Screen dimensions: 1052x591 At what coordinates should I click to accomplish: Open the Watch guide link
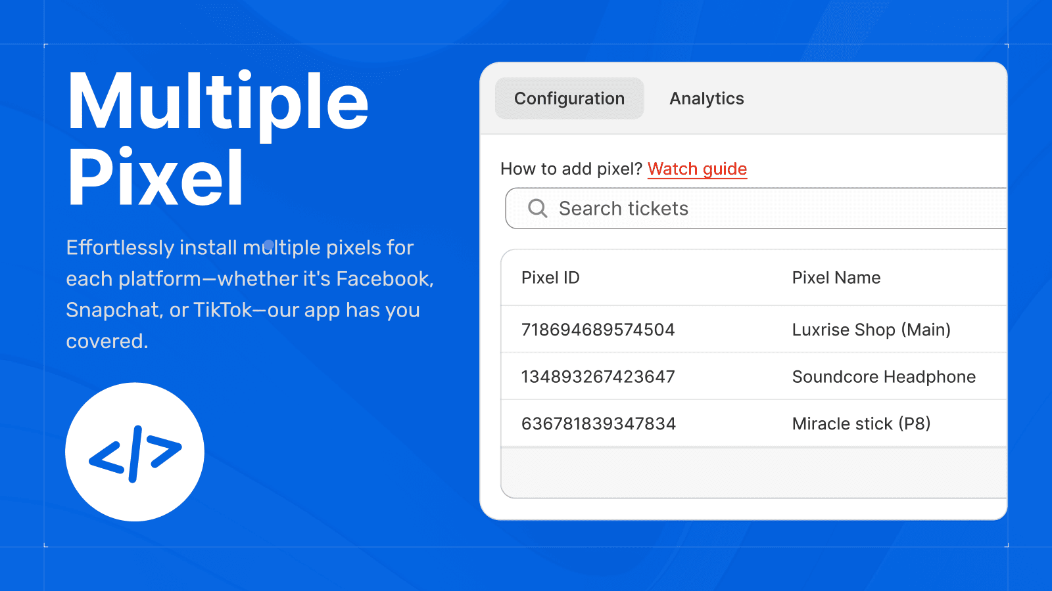click(697, 169)
